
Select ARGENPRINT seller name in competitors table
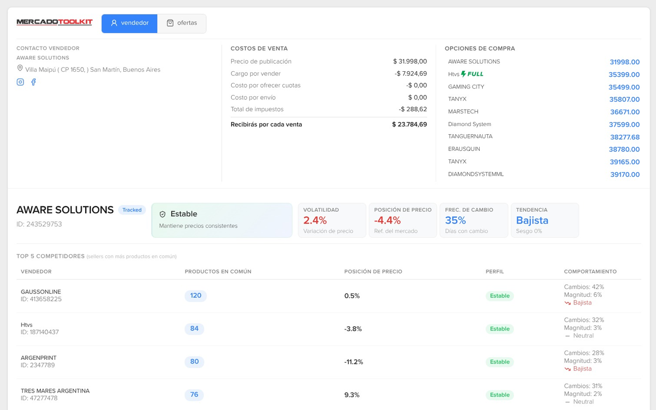click(x=39, y=358)
